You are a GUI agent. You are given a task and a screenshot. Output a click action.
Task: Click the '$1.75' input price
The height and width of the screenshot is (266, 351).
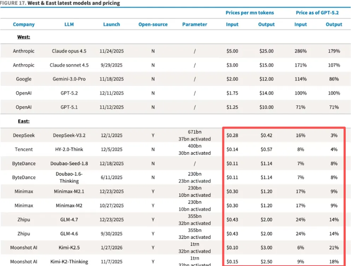[x=232, y=93]
